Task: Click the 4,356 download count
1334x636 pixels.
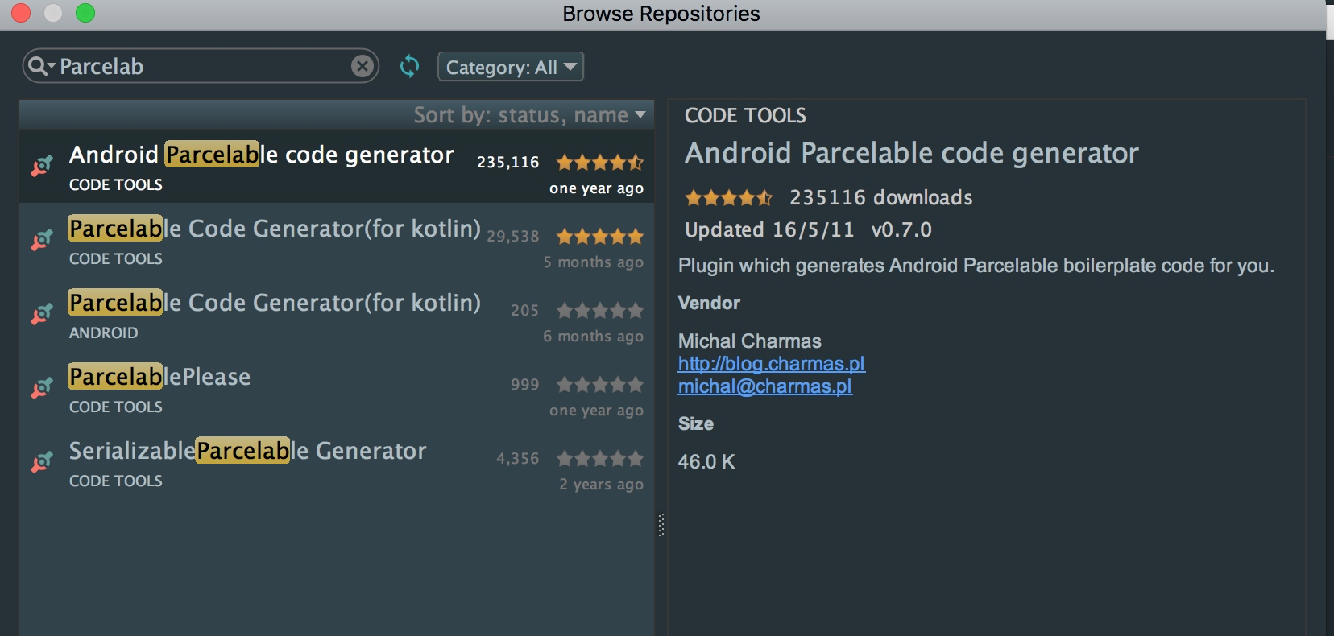Action: [x=518, y=459]
